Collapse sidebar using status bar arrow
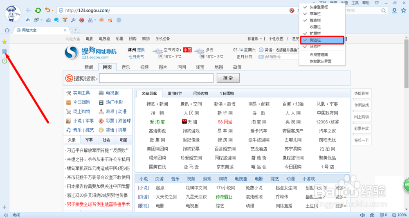This screenshot has width=409, height=218. point(5,215)
